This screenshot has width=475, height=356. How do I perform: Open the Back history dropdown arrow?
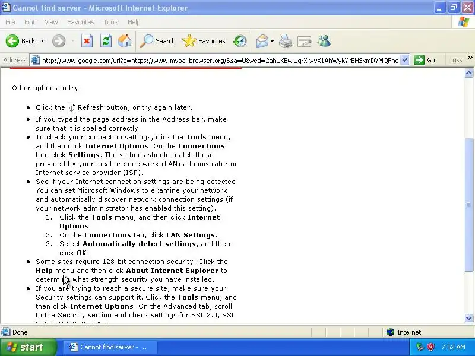[42, 41]
